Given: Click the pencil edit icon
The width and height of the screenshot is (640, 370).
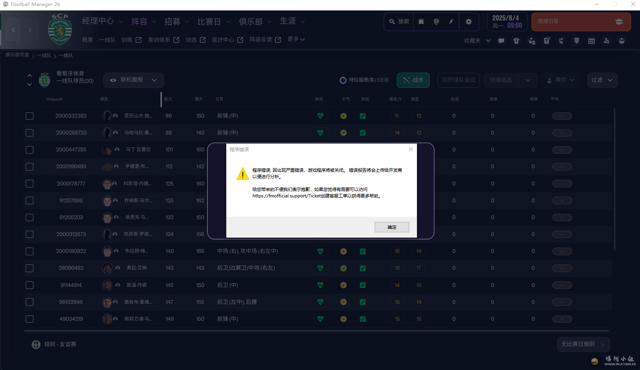Looking at the screenshot, I should pos(451,22).
